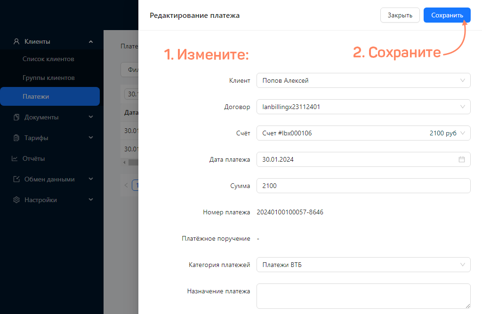Select the Платежи menu item
The height and width of the screenshot is (314, 482).
click(50, 96)
